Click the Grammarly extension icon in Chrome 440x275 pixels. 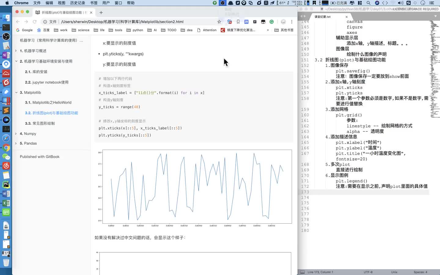pyautogui.click(x=272, y=22)
